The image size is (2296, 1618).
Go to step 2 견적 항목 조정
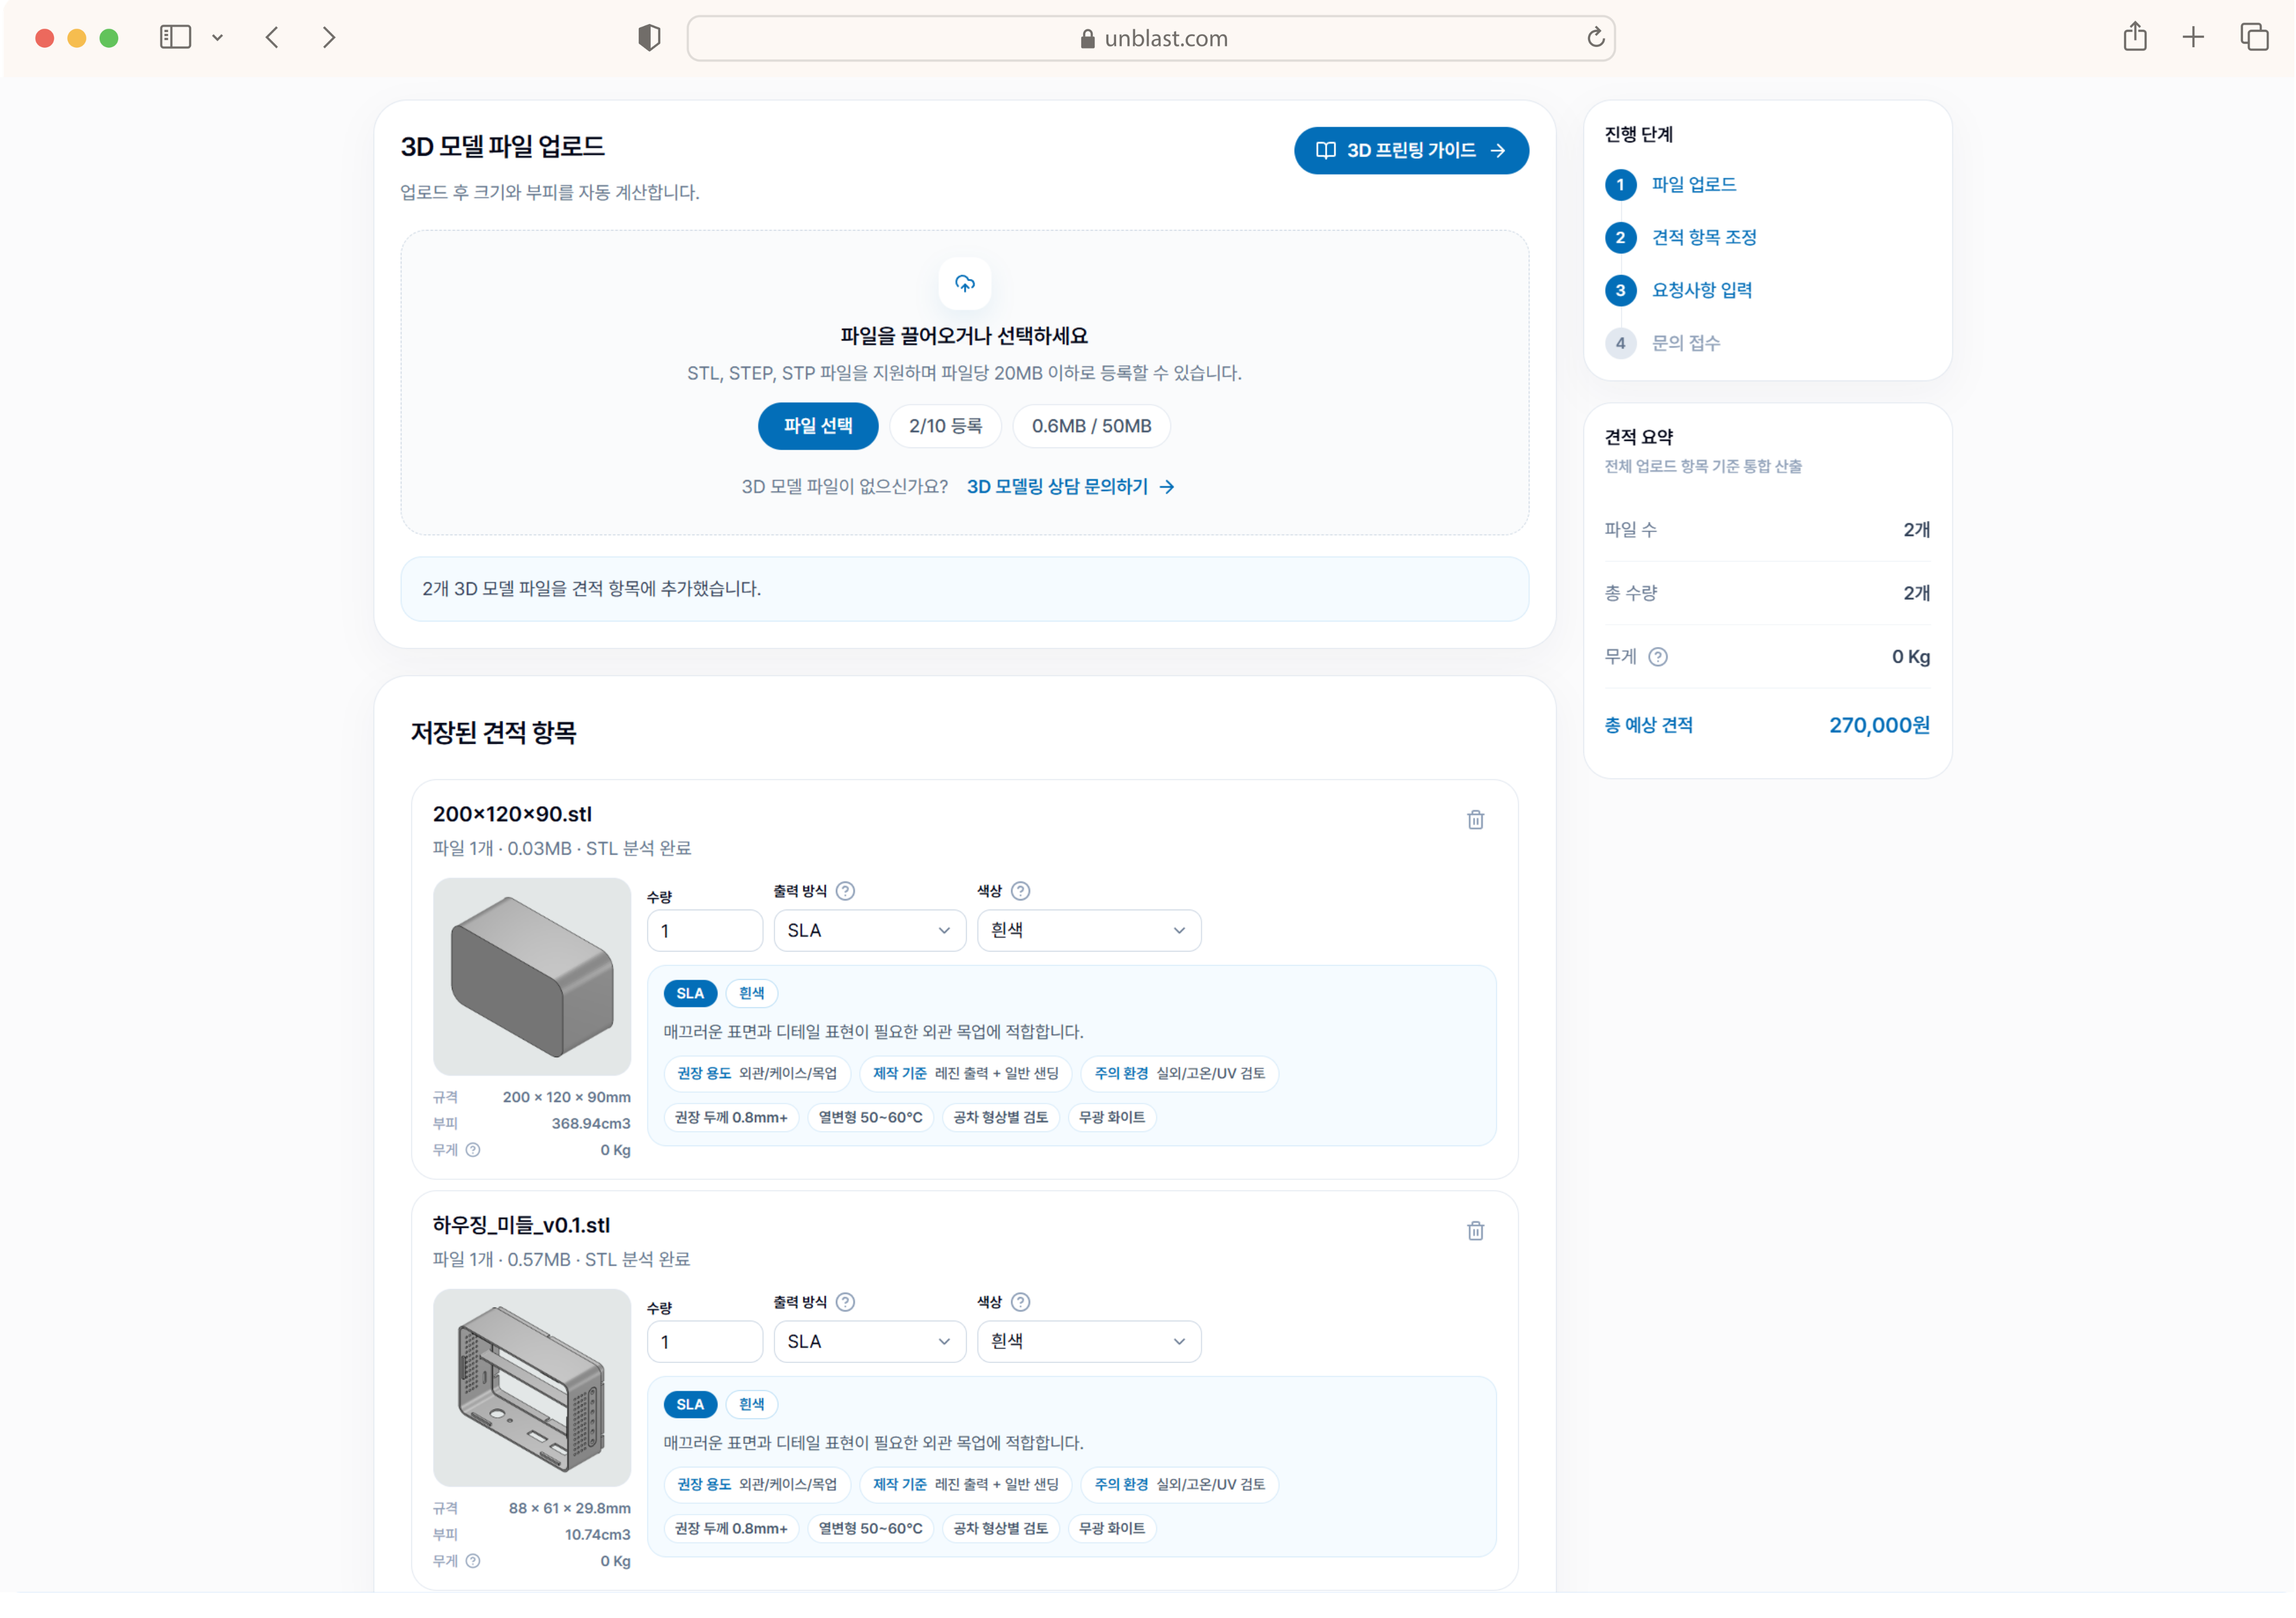point(1680,238)
